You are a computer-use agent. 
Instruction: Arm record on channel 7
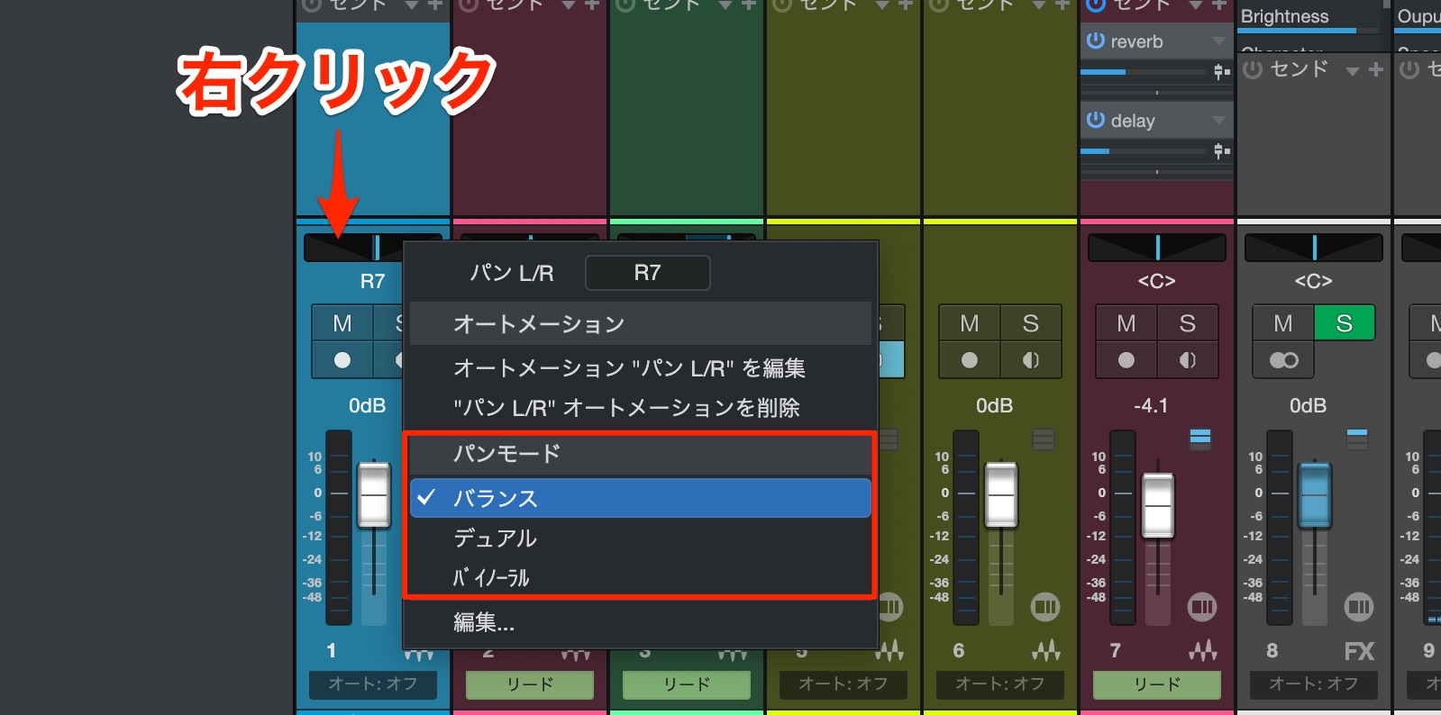1126,360
